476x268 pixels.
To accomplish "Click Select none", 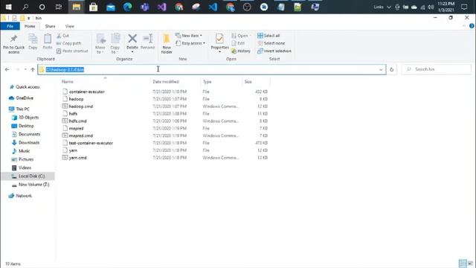I will (x=271, y=43).
